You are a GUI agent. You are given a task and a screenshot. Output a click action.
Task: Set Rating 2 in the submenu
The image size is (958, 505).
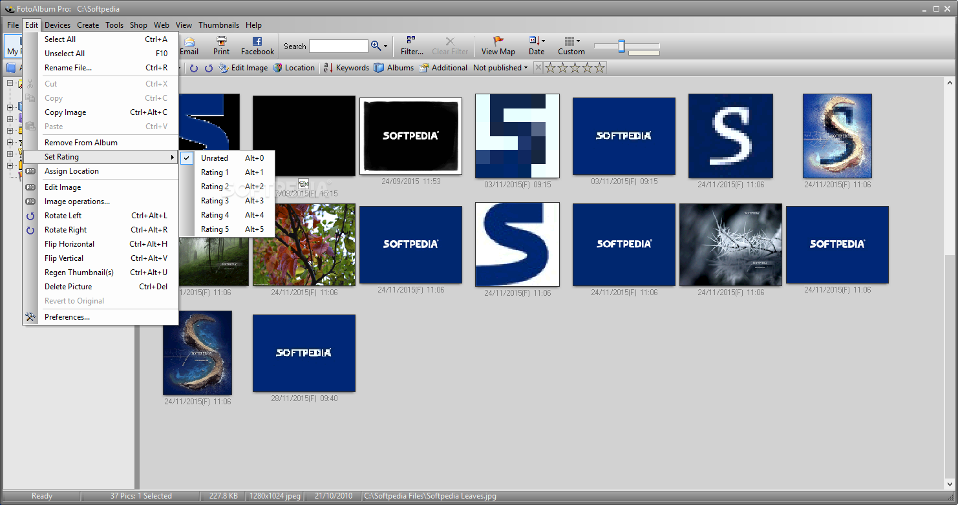(x=227, y=187)
